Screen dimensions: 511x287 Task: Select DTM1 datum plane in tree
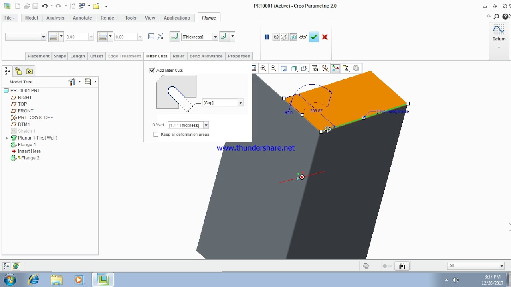24,124
